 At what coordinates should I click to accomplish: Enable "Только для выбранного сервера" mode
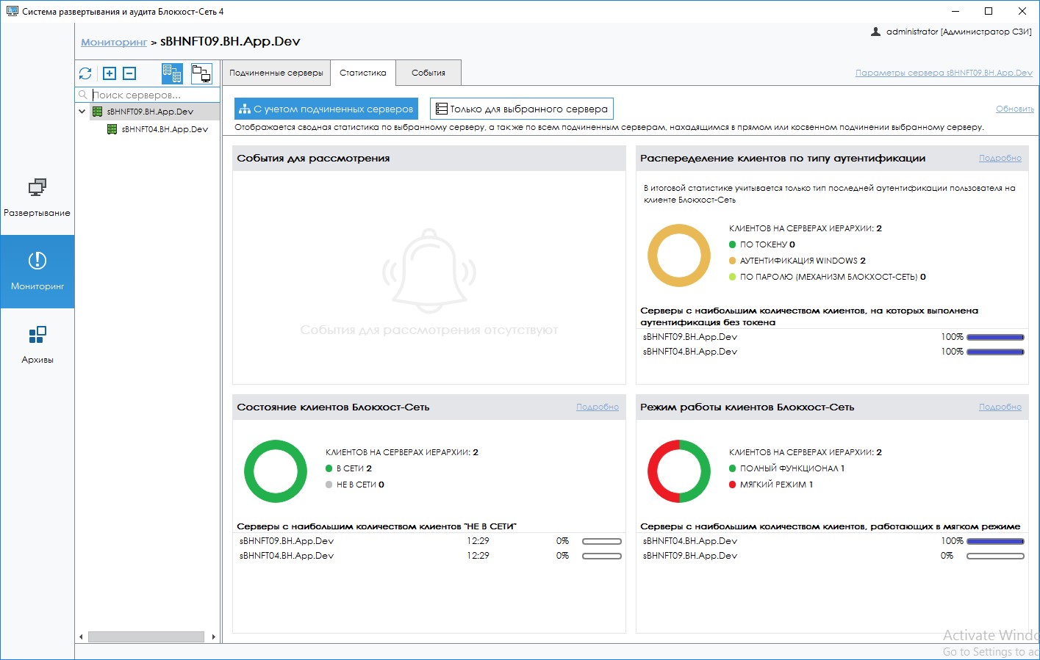click(521, 109)
